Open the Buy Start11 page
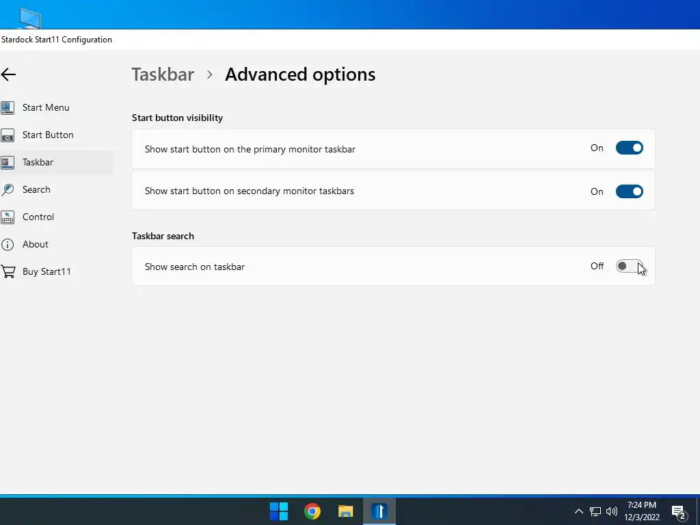 click(x=46, y=271)
